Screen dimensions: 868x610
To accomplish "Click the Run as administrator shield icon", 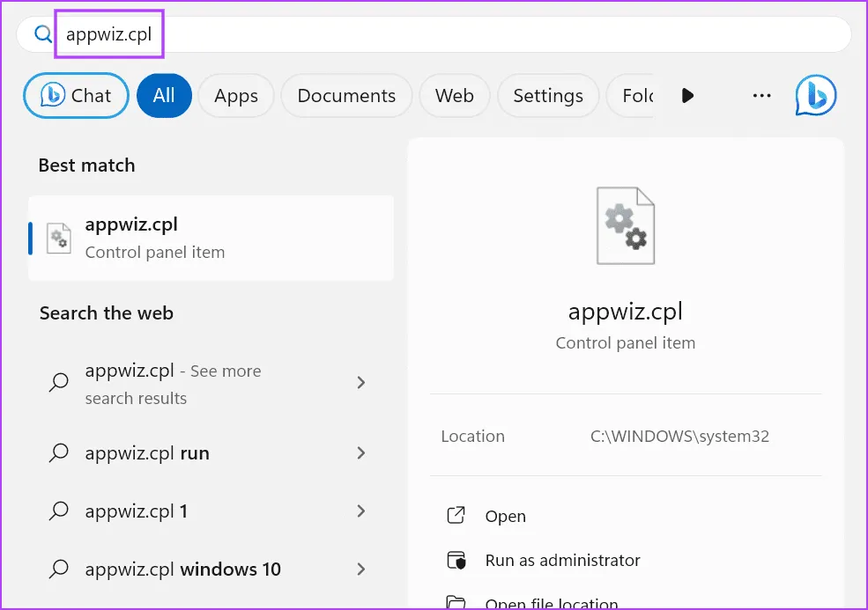I will click(x=456, y=561).
